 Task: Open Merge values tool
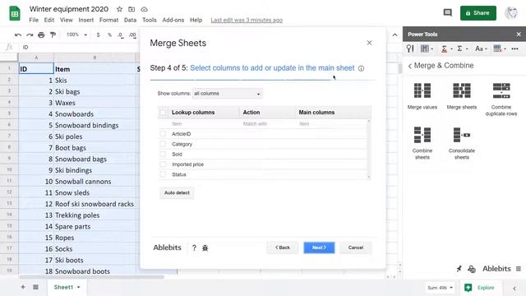pyautogui.click(x=422, y=96)
